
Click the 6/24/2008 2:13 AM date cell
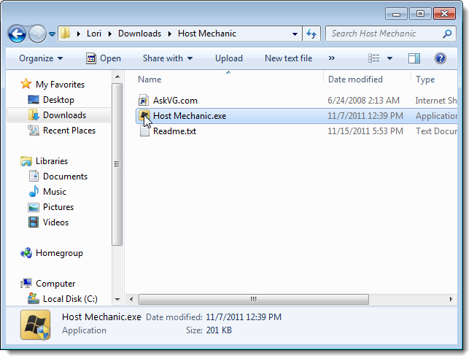pyautogui.click(x=364, y=101)
